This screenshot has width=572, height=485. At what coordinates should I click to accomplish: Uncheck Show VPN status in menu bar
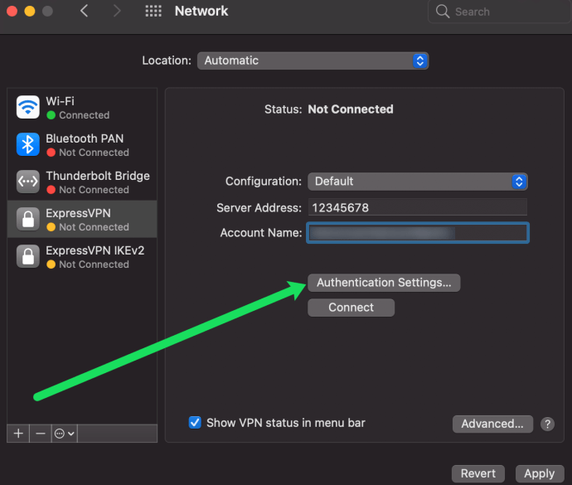[195, 423]
